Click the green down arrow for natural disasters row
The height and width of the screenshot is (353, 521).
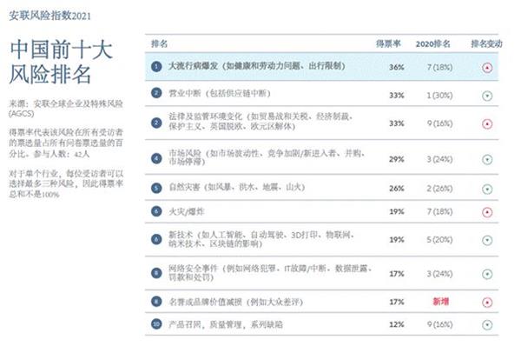coord(487,190)
